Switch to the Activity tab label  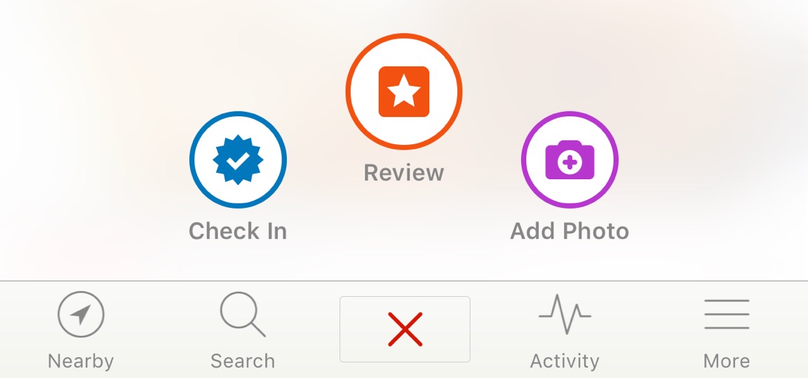coord(565,361)
